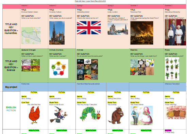Select the Coventry Cathedral photo
Viewport: 187px width, 134px height.
tap(57, 33)
